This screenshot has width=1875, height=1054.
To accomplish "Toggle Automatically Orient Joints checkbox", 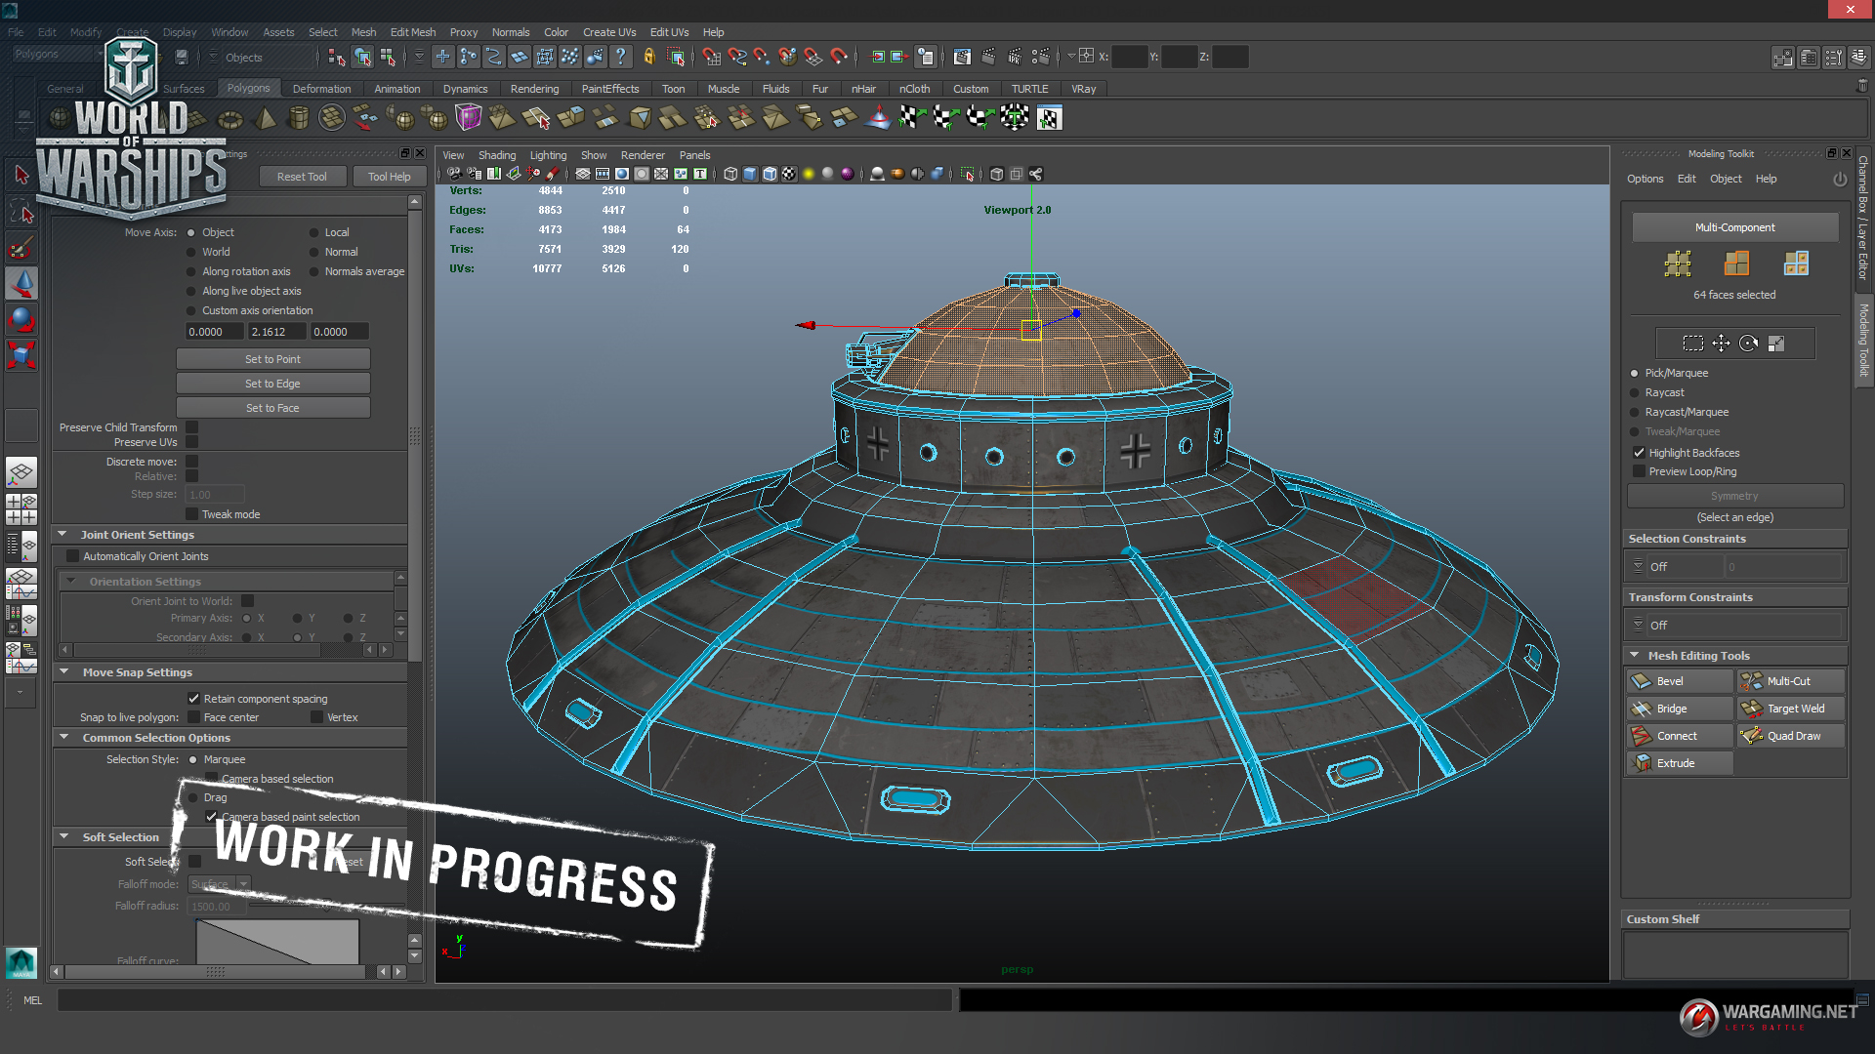I will coord(72,556).
